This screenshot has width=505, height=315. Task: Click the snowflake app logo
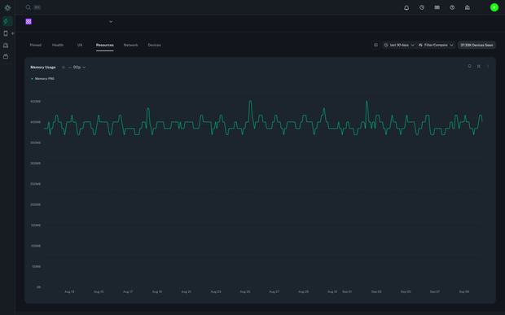[x=7, y=7]
